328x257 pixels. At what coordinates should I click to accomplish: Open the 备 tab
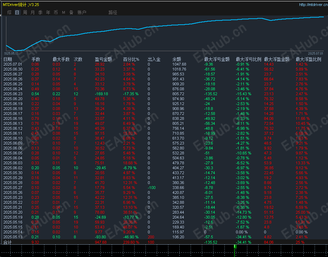pos(71,13)
